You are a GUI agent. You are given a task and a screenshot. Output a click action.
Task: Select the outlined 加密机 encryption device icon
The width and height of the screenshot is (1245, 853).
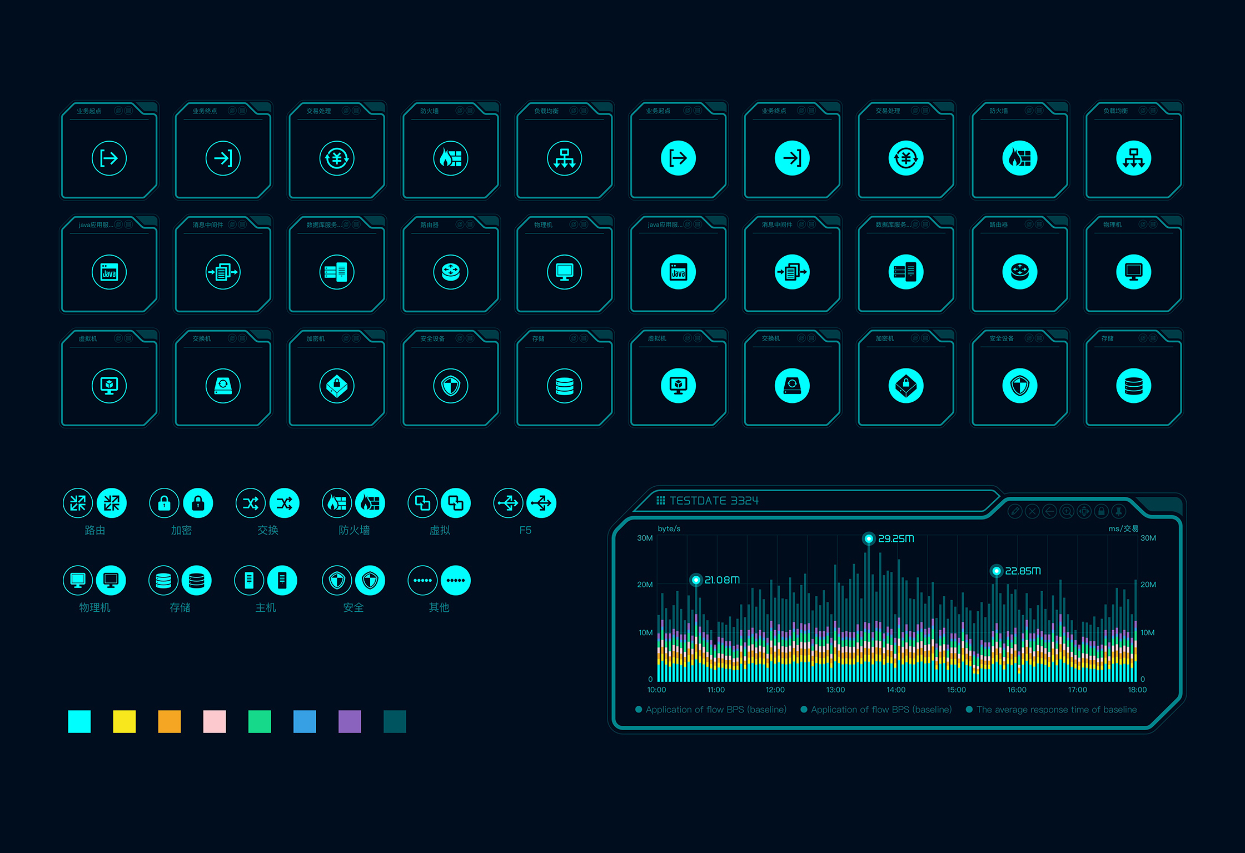pos(337,386)
